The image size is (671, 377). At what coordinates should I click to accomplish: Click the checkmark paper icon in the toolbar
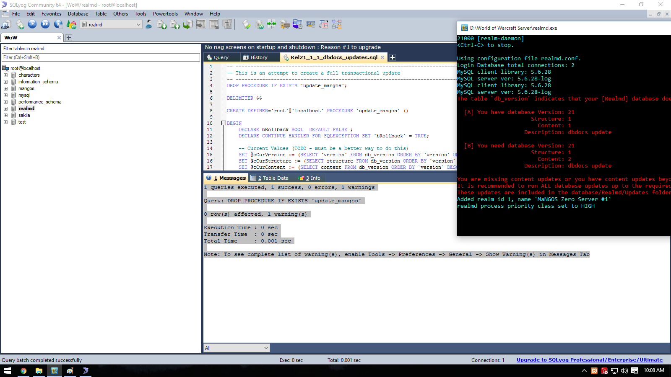247,24
